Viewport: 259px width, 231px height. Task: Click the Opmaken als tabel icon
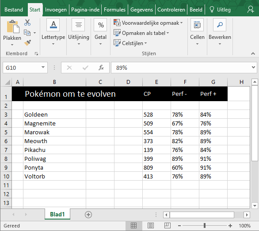(x=117, y=33)
